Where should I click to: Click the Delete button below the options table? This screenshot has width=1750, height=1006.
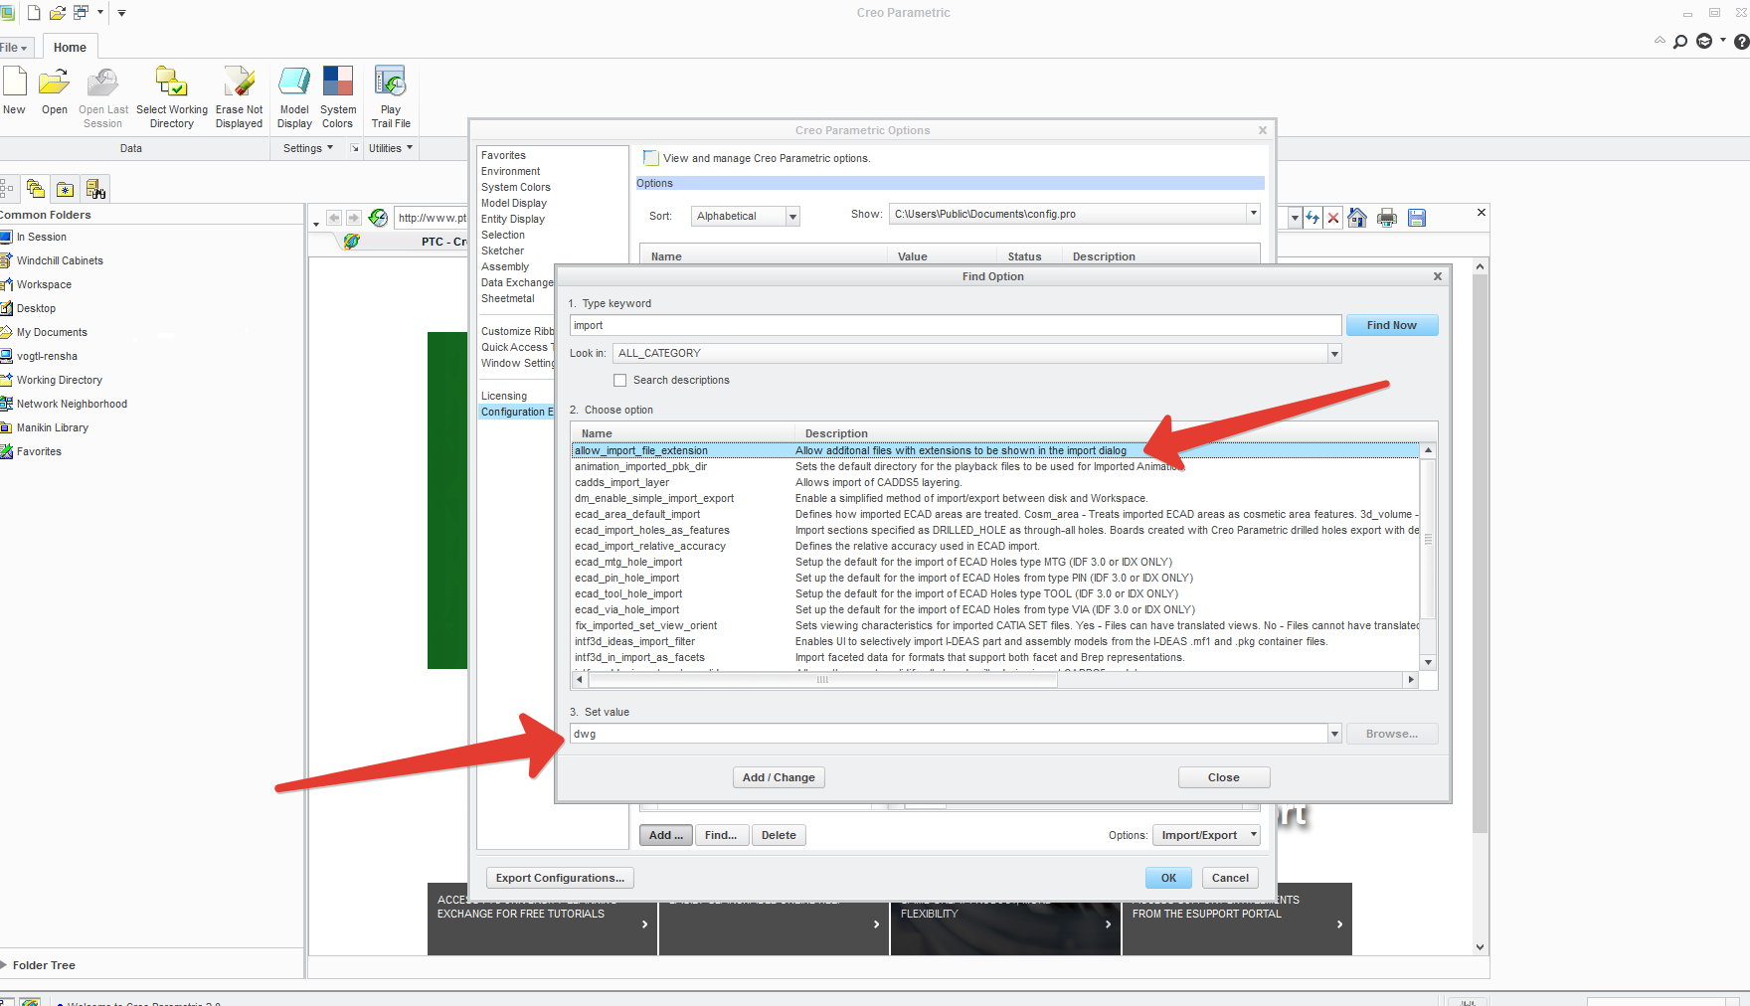click(779, 835)
